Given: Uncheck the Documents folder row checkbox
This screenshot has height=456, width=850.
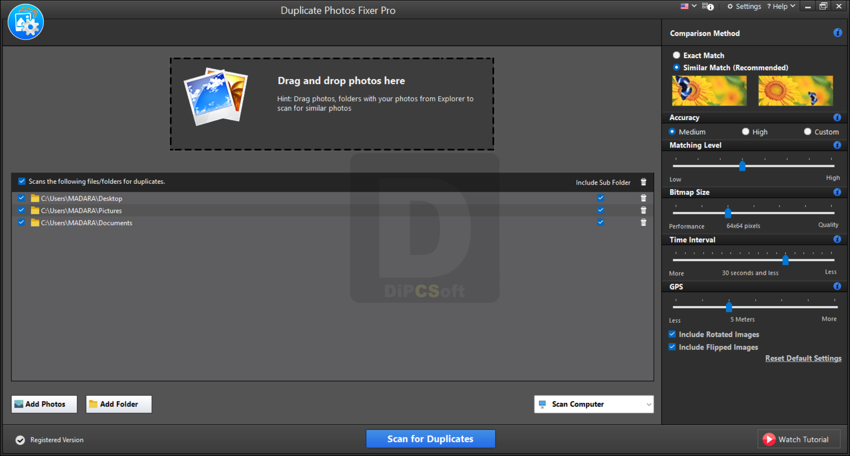Looking at the screenshot, I should [x=21, y=222].
